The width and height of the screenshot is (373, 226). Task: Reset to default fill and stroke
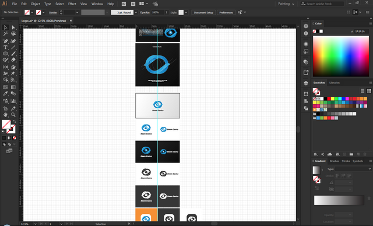point(3,132)
